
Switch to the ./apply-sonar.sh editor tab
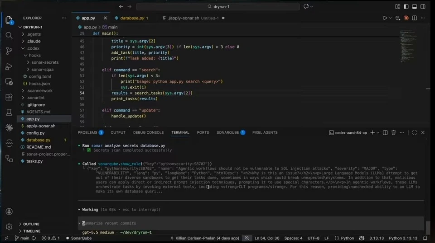coord(184,18)
